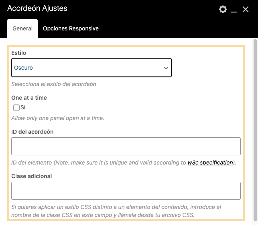Click the Clase adicional label
Screen dimensions: 258x225
click(x=32, y=176)
